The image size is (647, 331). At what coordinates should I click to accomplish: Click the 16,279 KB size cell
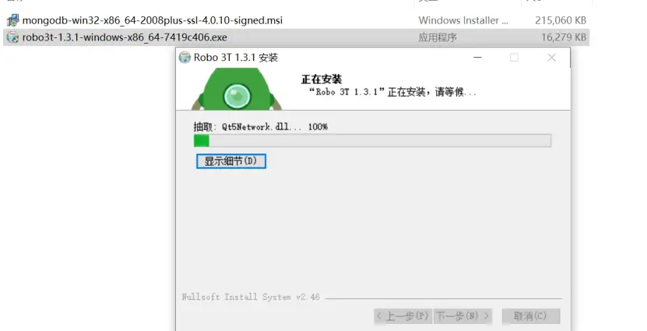pos(563,37)
